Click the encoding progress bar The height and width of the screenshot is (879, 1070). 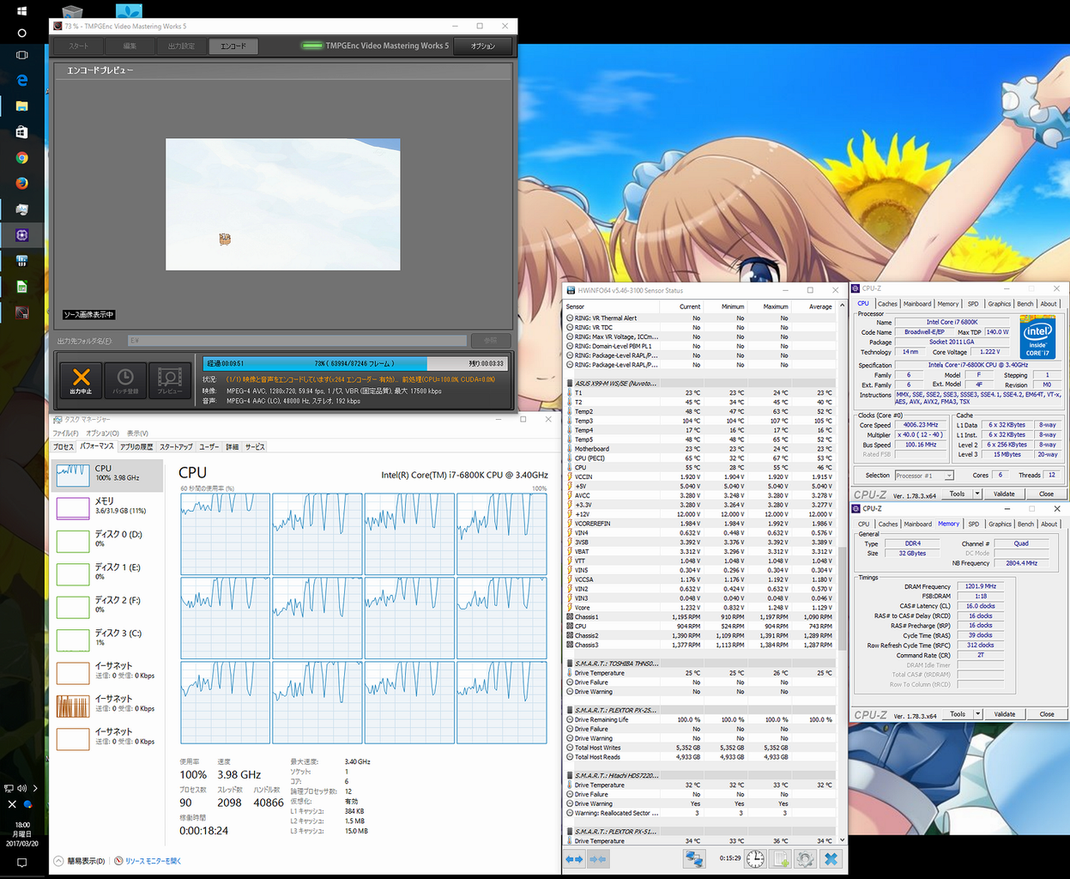tap(354, 363)
